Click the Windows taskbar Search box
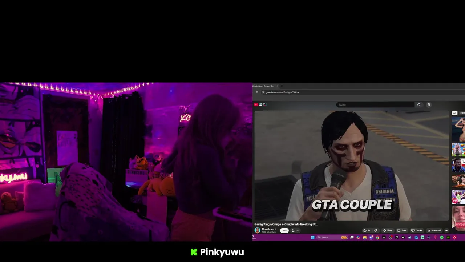Viewport: 465px width, 262px height. [332, 237]
